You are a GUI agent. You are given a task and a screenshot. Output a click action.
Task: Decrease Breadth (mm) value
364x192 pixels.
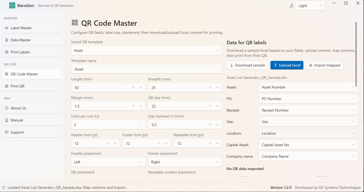[218, 88]
